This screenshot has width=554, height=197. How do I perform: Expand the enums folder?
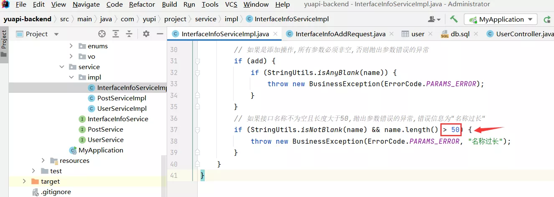[71, 46]
